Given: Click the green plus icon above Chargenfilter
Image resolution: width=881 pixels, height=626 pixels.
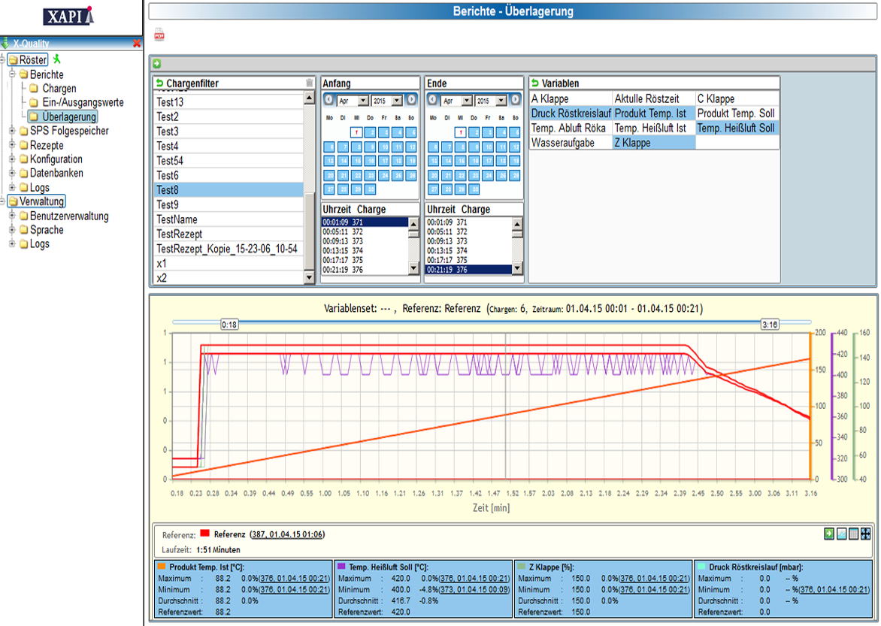Looking at the screenshot, I should point(157,64).
